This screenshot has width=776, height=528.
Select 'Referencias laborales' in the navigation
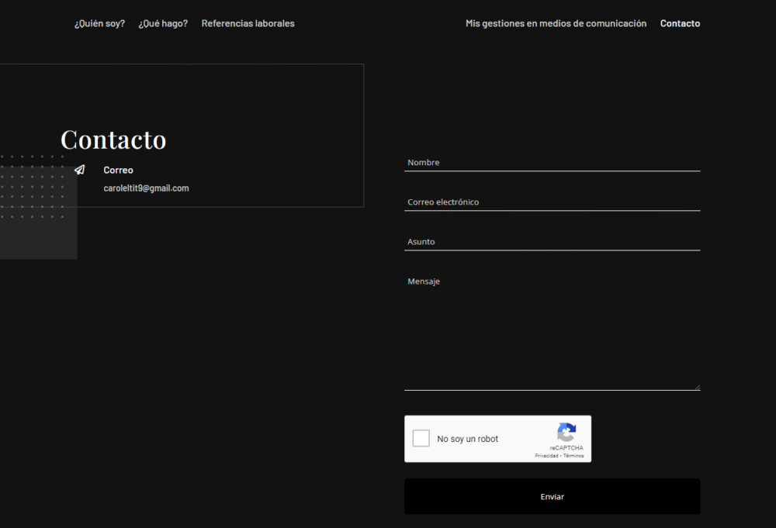pos(248,23)
